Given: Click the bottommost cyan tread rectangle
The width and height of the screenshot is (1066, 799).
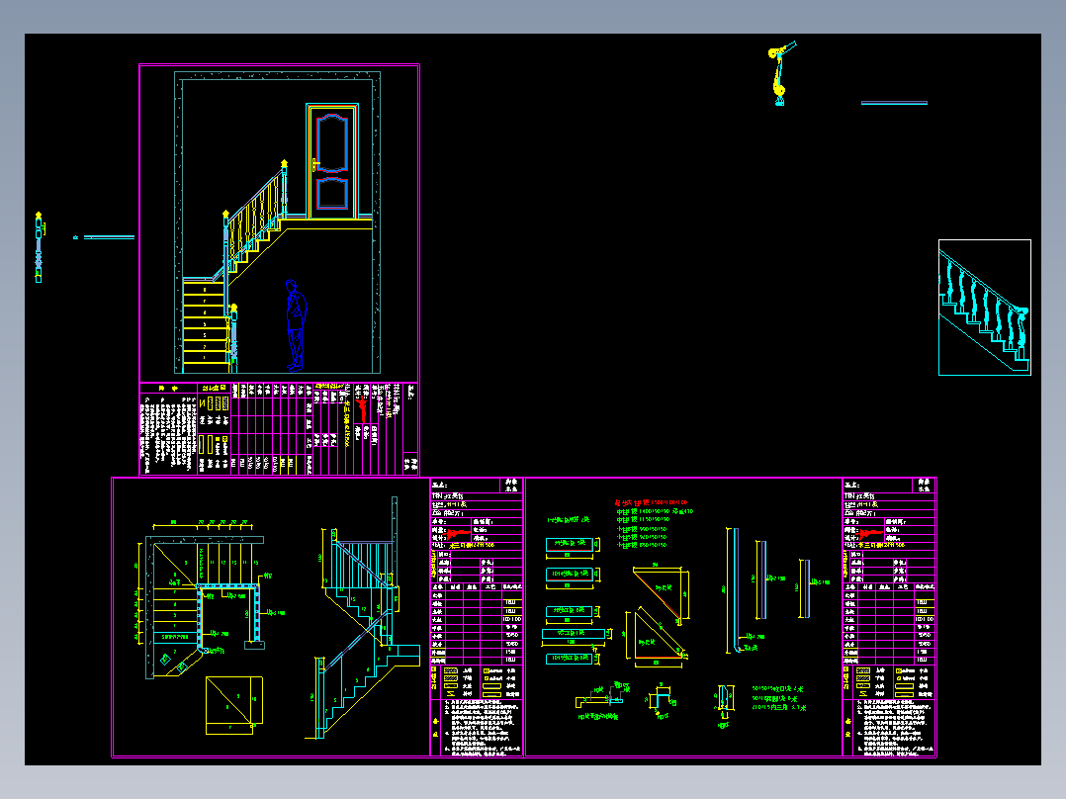Looking at the screenshot, I should point(569,659).
